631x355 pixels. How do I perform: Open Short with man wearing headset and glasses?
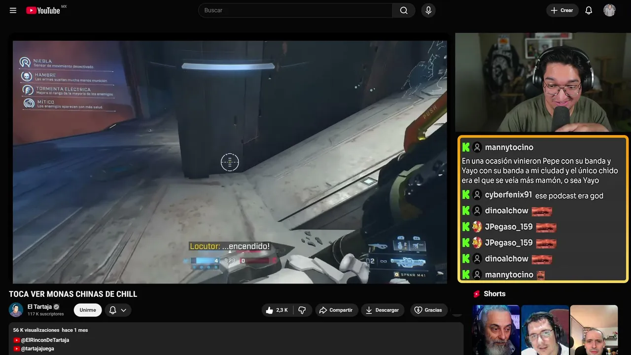(x=545, y=330)
